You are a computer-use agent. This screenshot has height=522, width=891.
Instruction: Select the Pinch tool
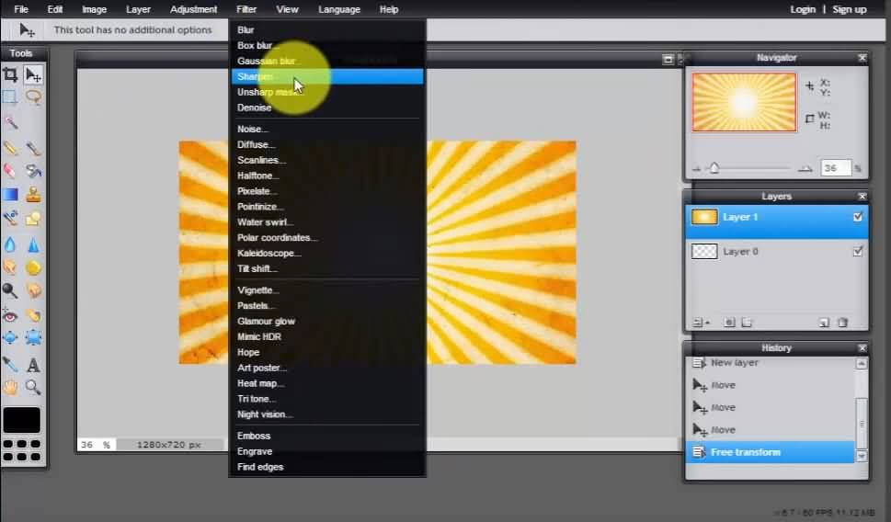click(33, 338)
